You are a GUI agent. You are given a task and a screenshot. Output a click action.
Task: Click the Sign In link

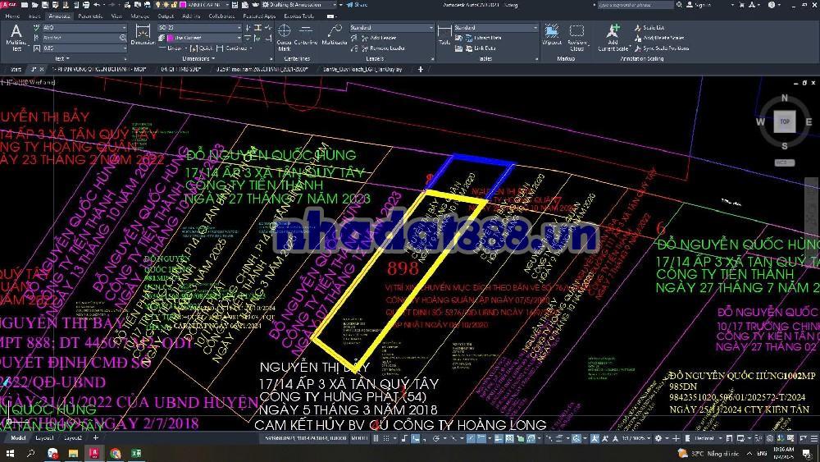[703, 5]
